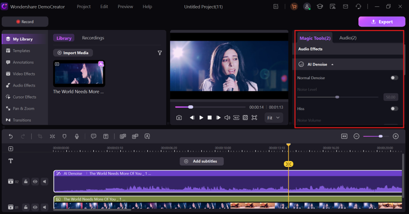This screenshot has width=409, height=214.
Task: Click the avatar icon in timeline toolbar
Action: 147,136
